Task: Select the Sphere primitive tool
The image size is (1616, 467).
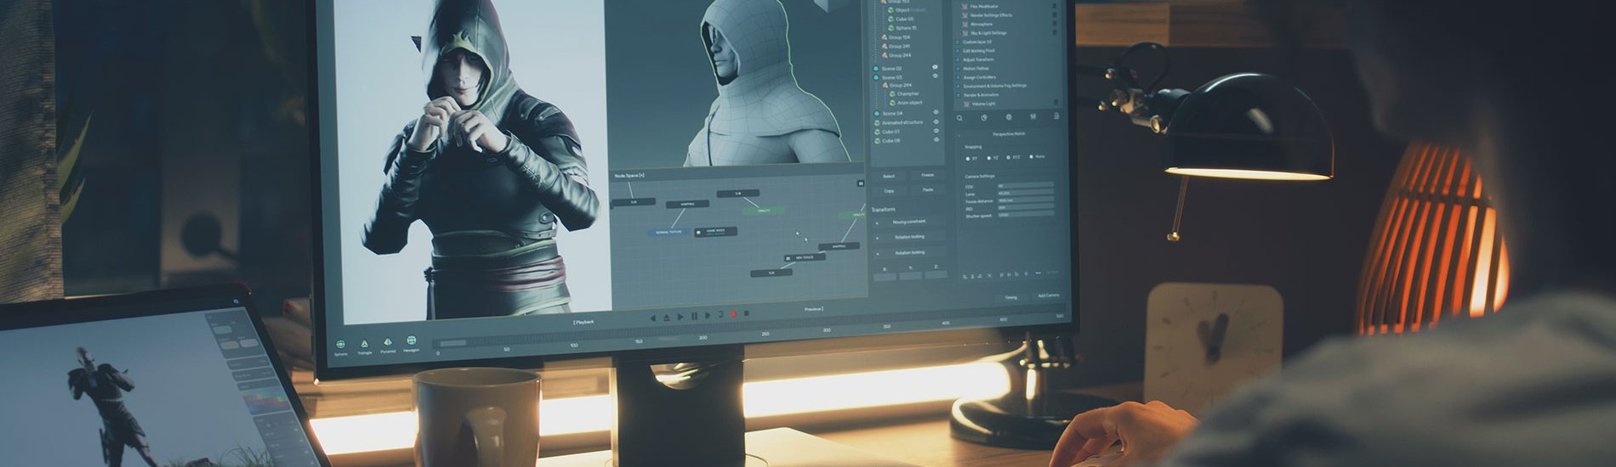Action: pyautogui.click(x=340, y=344)
